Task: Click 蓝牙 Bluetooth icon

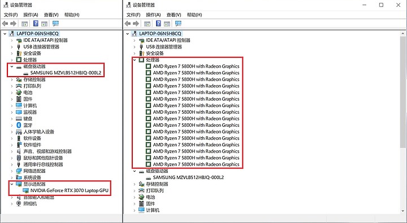Action: coord(19,125)
